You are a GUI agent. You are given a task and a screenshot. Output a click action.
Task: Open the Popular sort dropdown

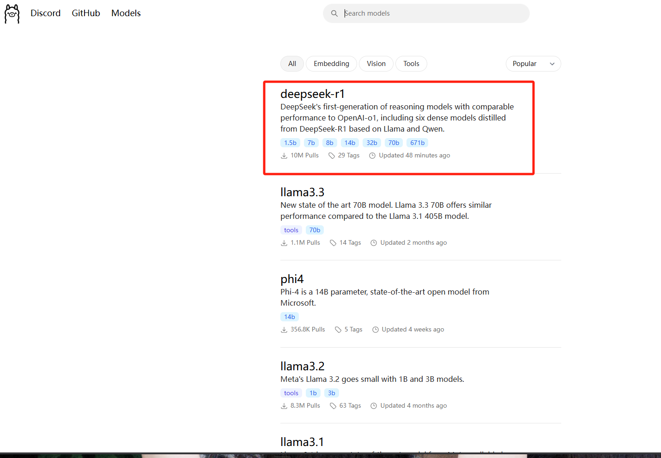coord(534,64)
